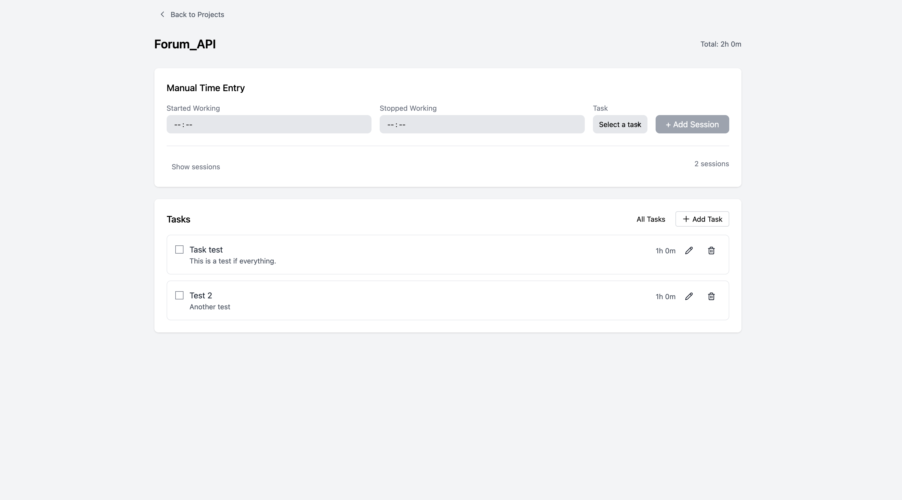Click the Test 2 task title
This screenshot has width=902, height=500.
[x=201, y=296]
